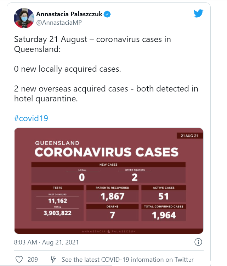
Task: Open Annastacia Palaszczuk's profile picture
Action: 24,18
